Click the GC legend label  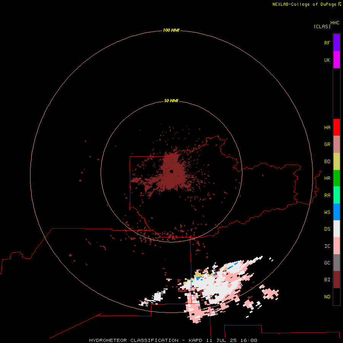click(327, 263)
